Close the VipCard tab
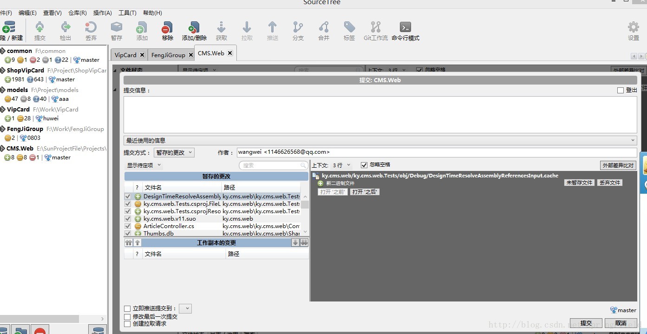This screenshot has width=647, height=334. coord(142,55)
